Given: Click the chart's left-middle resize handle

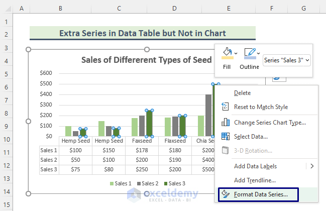Looking at the screenshot, I should pos(29,122).
